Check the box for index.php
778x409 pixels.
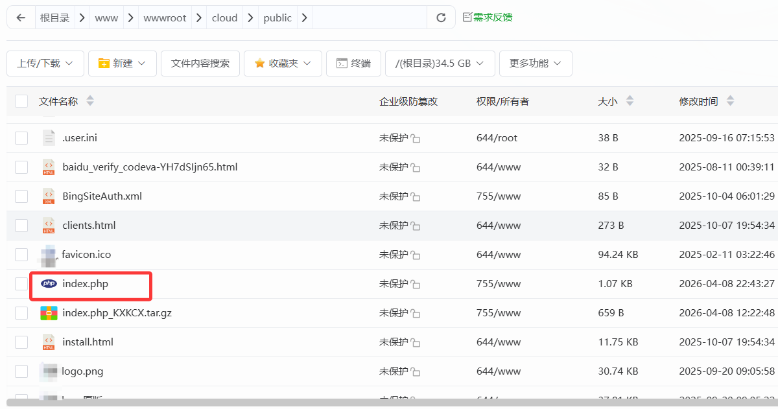pos(21,284)
